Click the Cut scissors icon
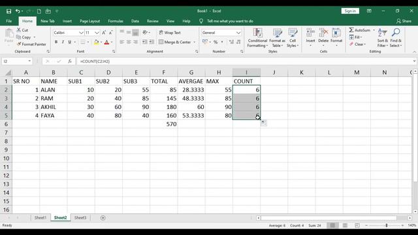The width and height of the screenshot is (418, 235). click(x=19, y=30)
